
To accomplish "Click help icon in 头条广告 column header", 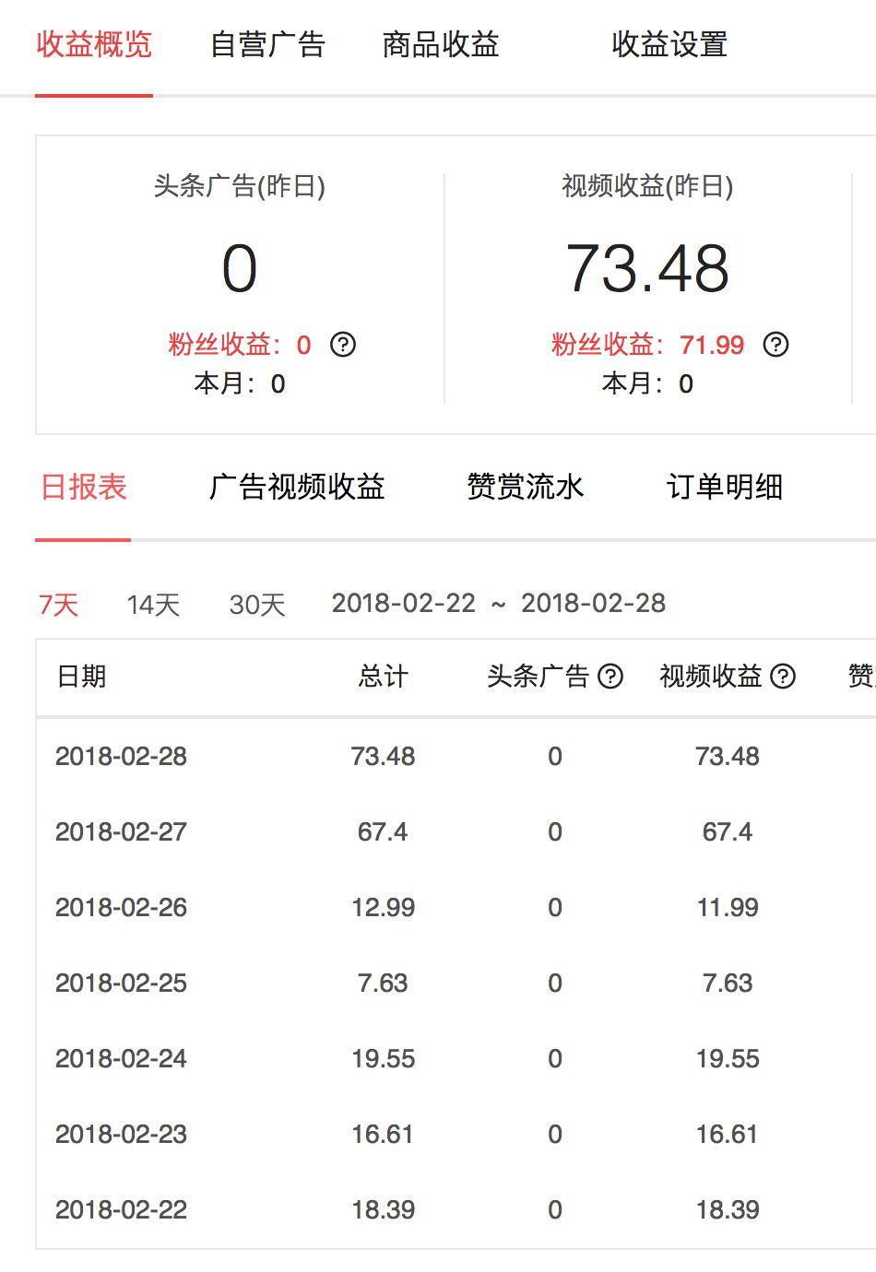I will click(x=610, y=677).
